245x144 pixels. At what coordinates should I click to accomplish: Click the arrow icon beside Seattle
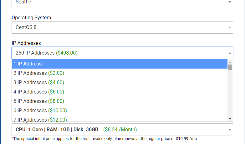click(x=230, y=2)
